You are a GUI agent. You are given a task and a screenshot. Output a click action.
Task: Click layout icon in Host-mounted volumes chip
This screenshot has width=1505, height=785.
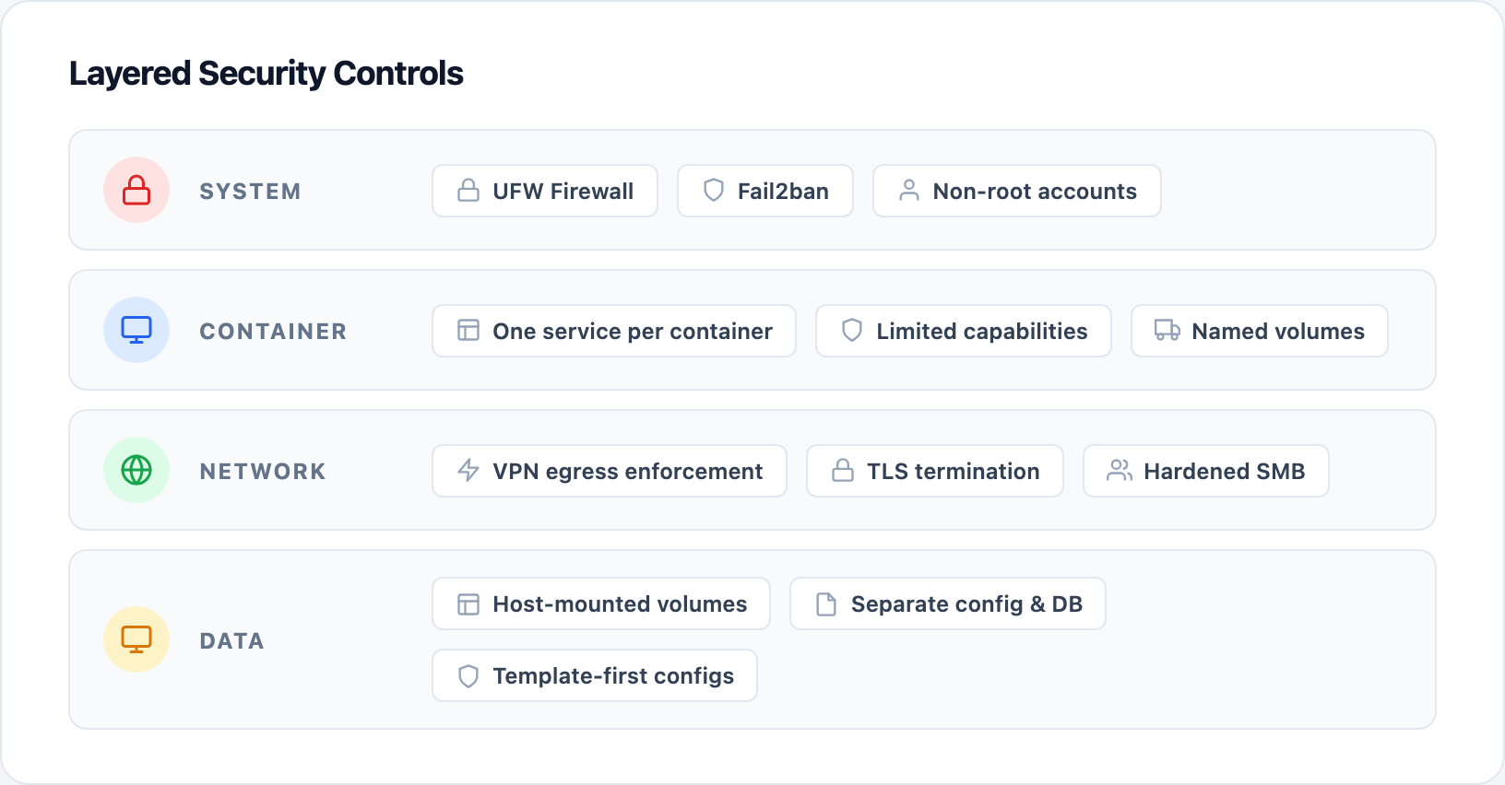(x=468, y=603)
